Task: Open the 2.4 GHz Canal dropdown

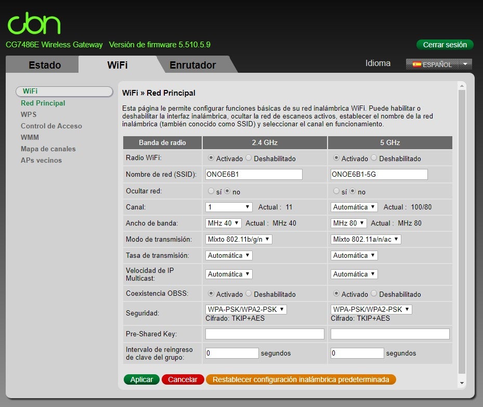Action: 229,207
